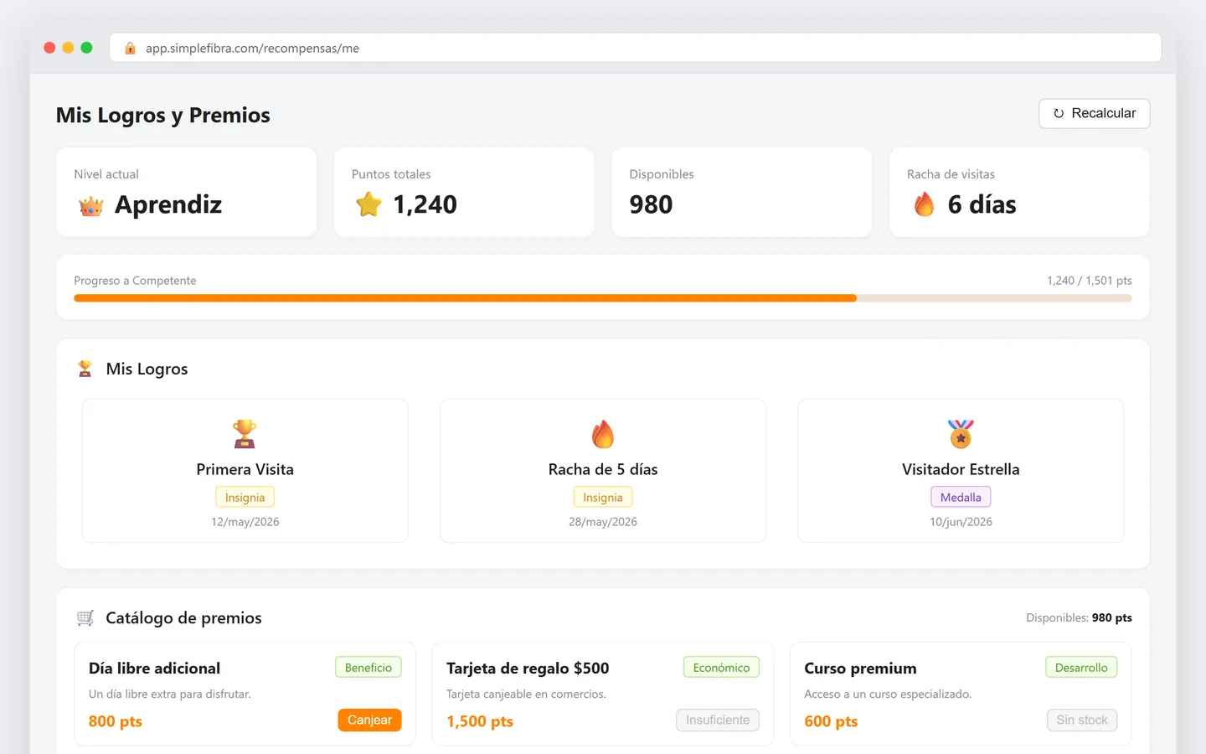Viewport: 1206px width, 754px height.
Task: Click Disponibles: 980 pts in catalog header
Action: pos(1079,617)
